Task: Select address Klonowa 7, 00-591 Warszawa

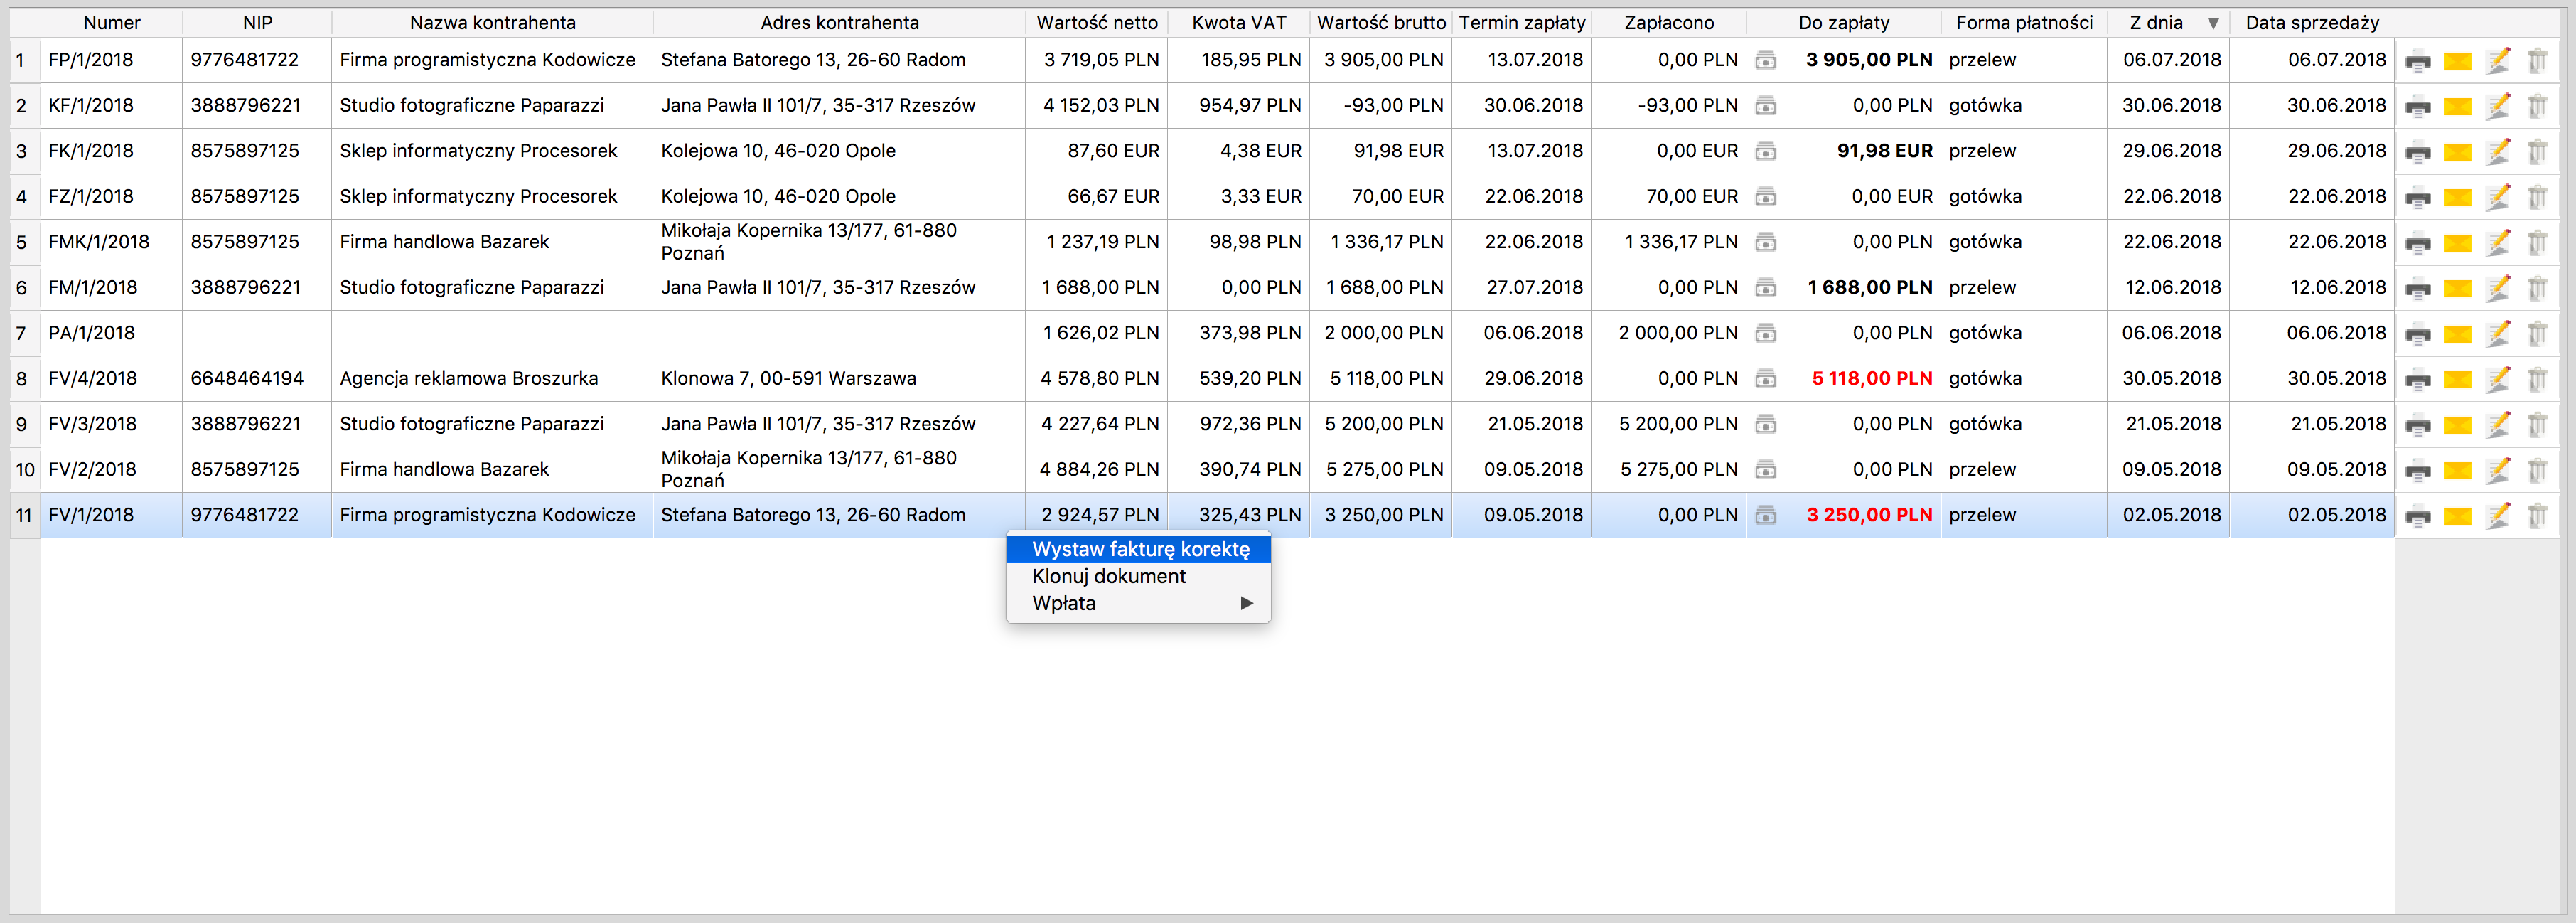Action: 839,378
